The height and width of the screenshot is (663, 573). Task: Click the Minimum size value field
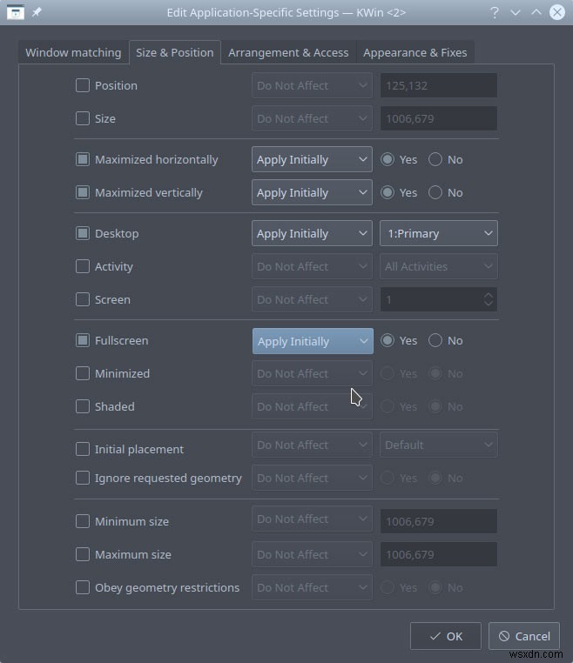pos(438,521)
